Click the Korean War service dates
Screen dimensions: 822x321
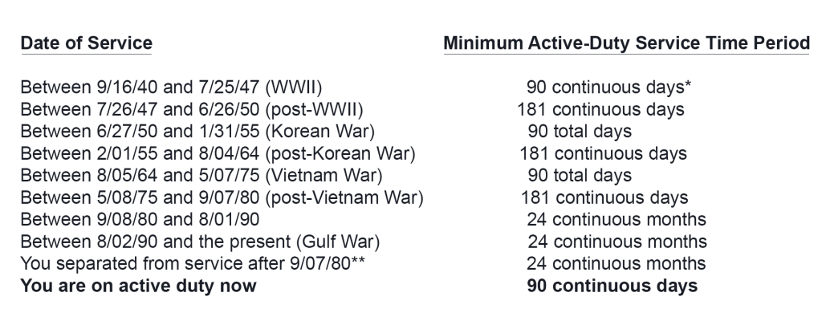pos(197,131)
